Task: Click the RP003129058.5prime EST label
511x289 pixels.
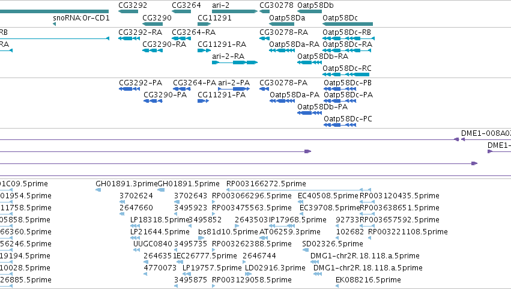Action: (252, 281)
